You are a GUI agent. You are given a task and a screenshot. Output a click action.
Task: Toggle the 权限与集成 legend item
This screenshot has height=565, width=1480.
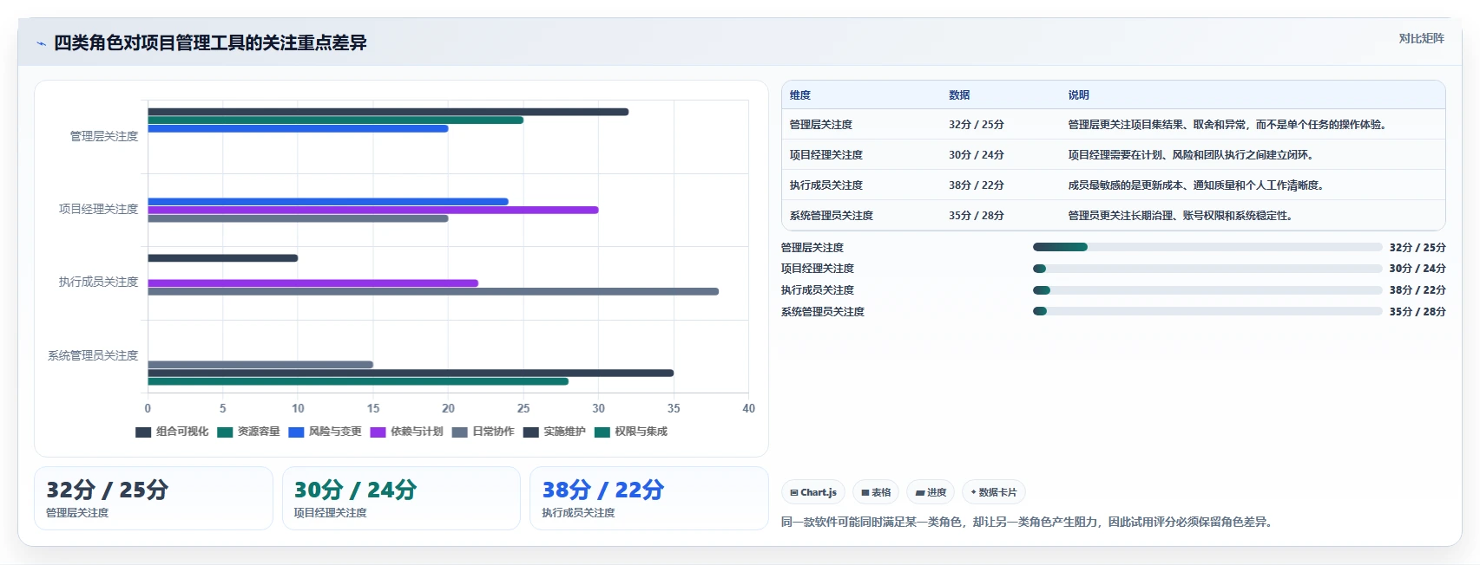point(630,432)
